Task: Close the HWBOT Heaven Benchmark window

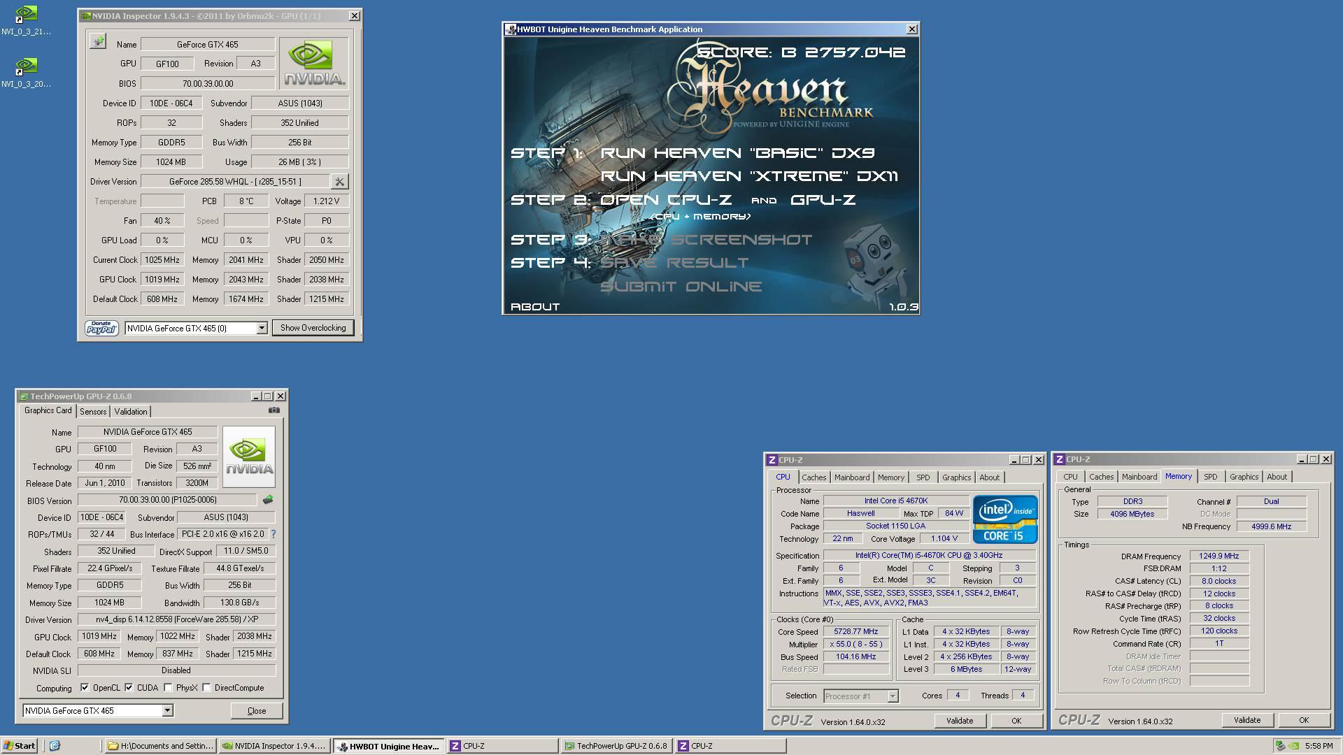Action: [x=911, y=29]
